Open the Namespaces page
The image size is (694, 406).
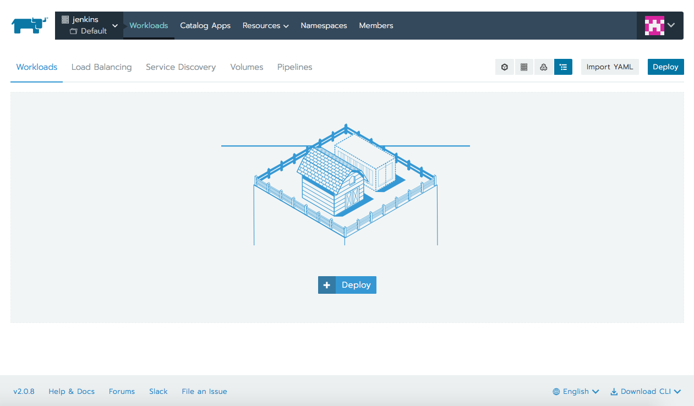pos(324,25)
